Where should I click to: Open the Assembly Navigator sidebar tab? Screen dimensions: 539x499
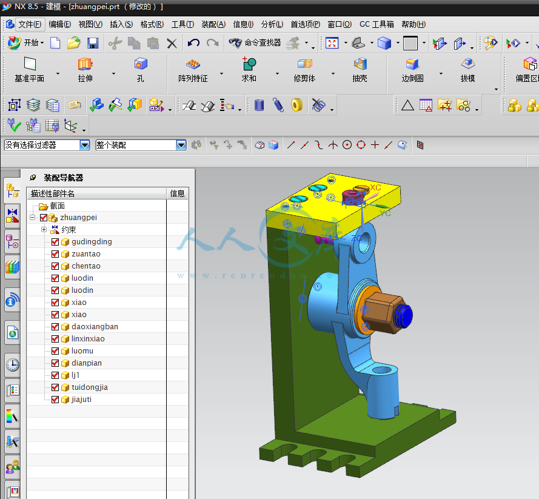pyautogui.click(x=12, y=191)
